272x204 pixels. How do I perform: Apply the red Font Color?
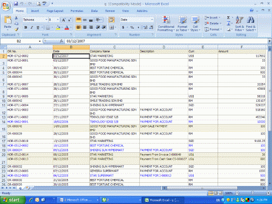[67, 28]
